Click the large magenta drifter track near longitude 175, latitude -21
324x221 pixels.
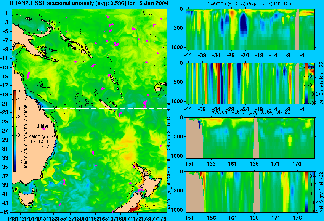[145, 104]
